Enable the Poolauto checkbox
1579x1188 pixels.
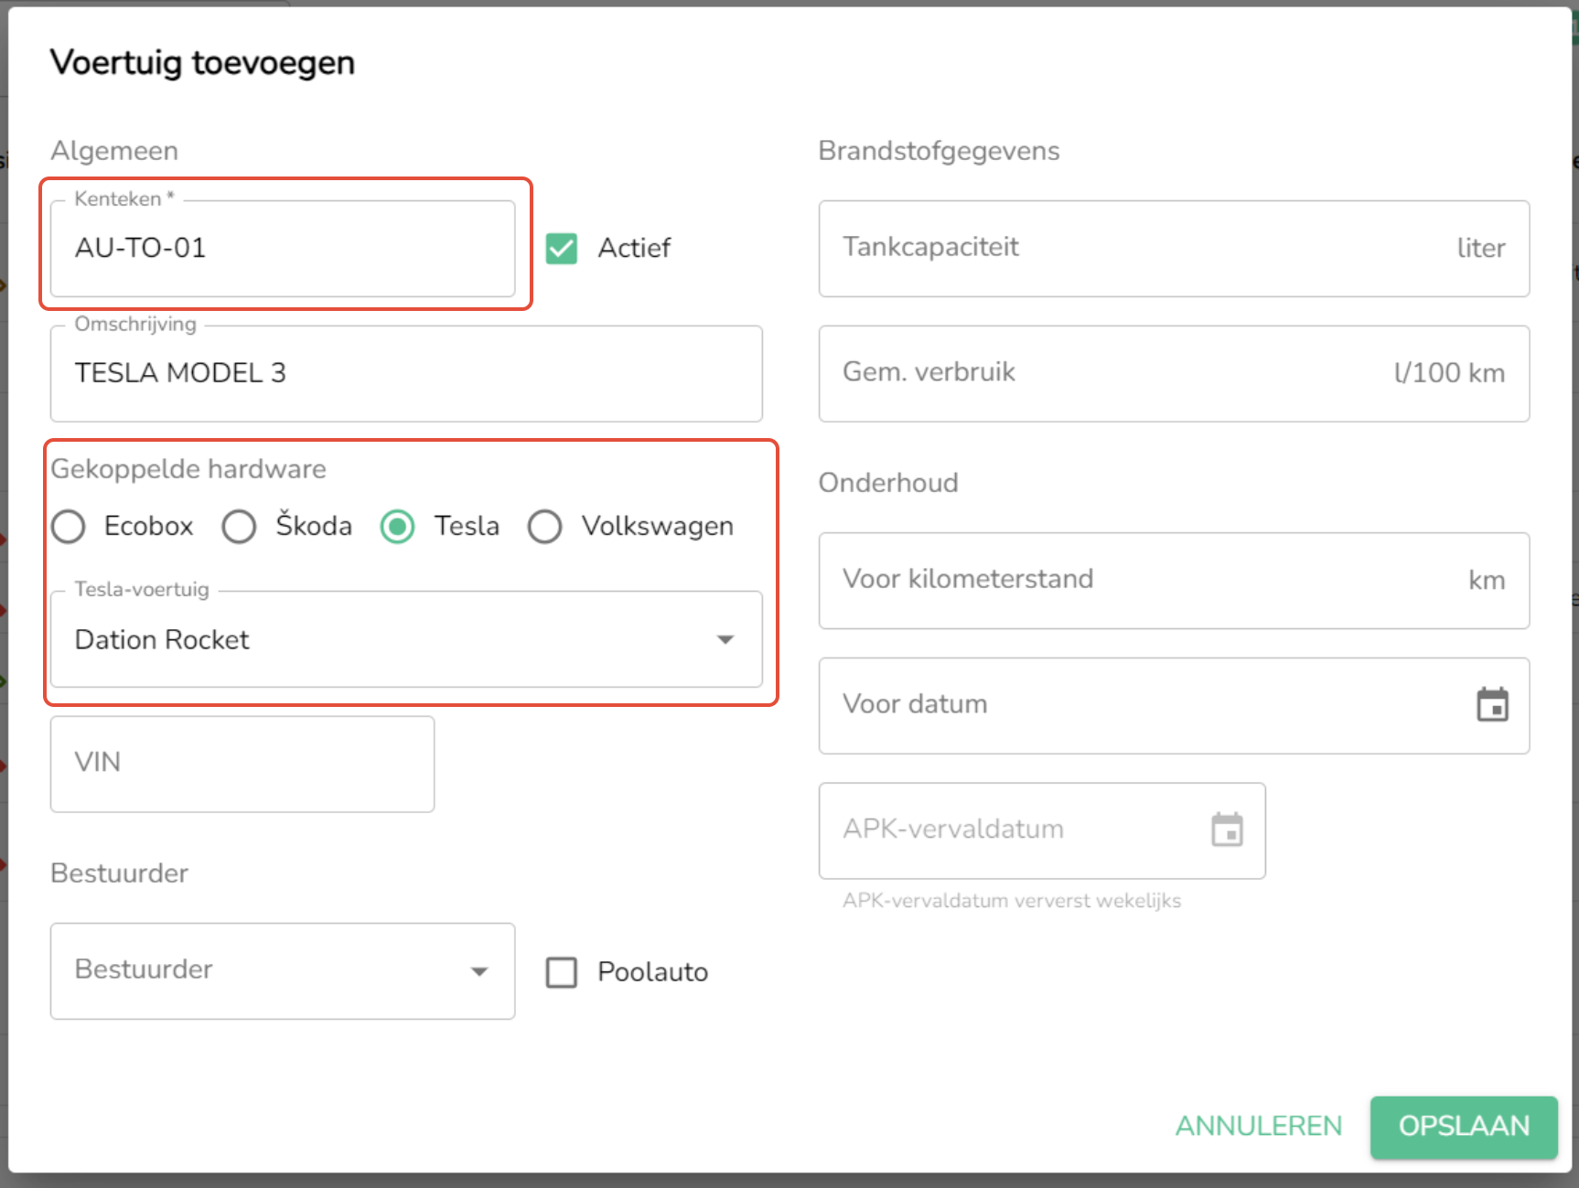tap(562, 972)
